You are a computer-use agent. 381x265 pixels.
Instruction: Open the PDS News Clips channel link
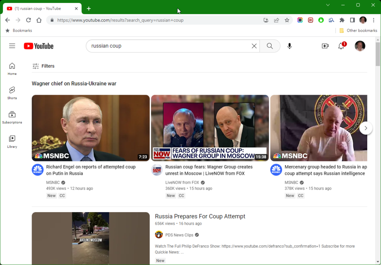179,235
